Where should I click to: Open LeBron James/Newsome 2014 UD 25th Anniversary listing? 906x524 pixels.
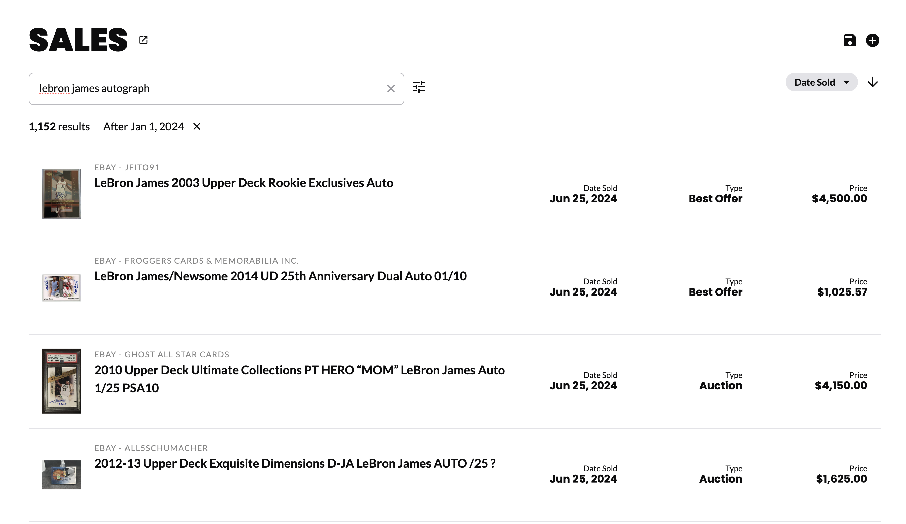point(281,276)
